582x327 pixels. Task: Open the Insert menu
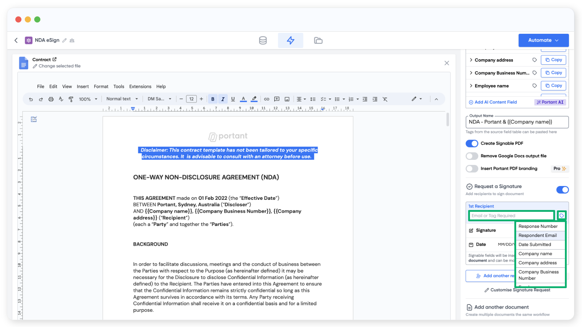(83, 86)
